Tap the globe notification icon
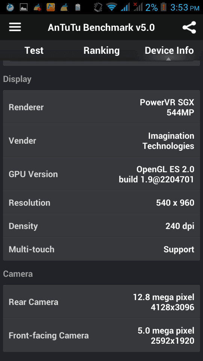203x361 pixels. (x=10, y=8)
